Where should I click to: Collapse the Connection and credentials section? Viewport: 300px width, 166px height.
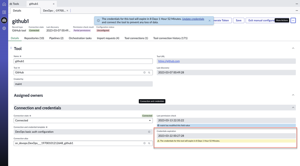(293, 108)
